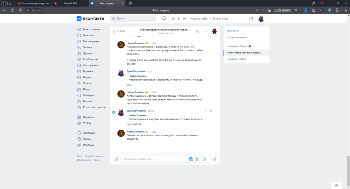This screenshot has height=189, width=350.
Task: Click the Поиск search field
Action: 133,19
